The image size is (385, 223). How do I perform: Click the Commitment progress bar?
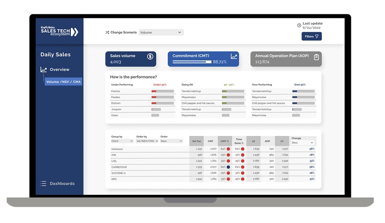pos(192,62)
